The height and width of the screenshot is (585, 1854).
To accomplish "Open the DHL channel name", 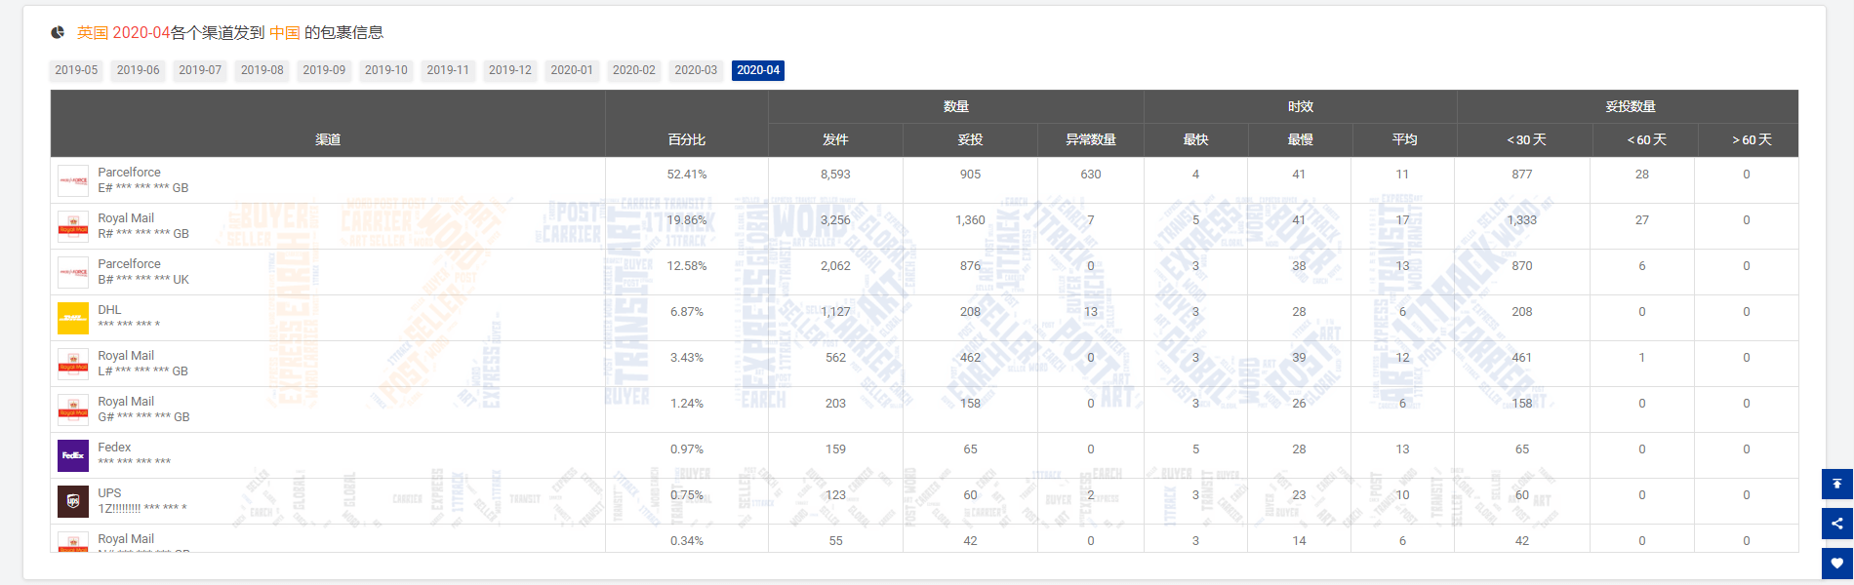I will pyautogui.click(x=109, y=310).
